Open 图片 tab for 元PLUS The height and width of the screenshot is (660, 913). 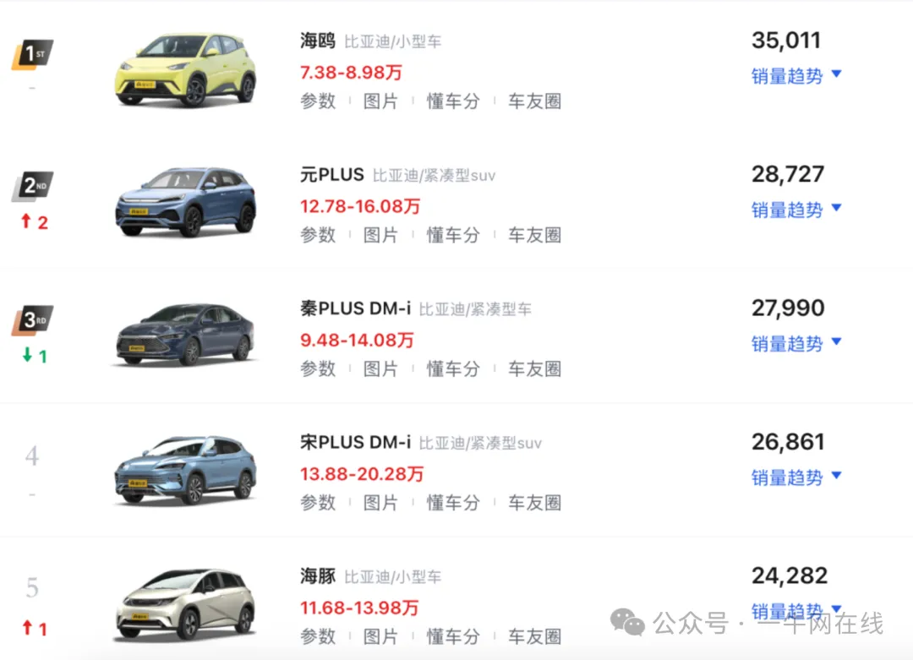(x=380, y=235)
